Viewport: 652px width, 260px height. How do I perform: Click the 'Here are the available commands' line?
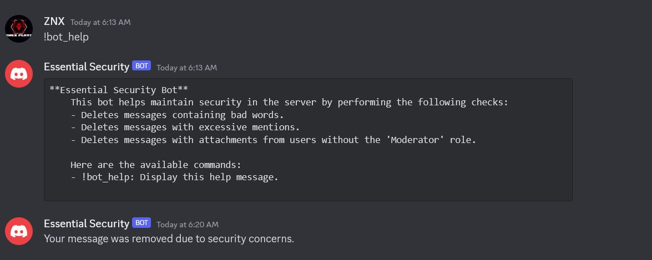click(155, 165)
